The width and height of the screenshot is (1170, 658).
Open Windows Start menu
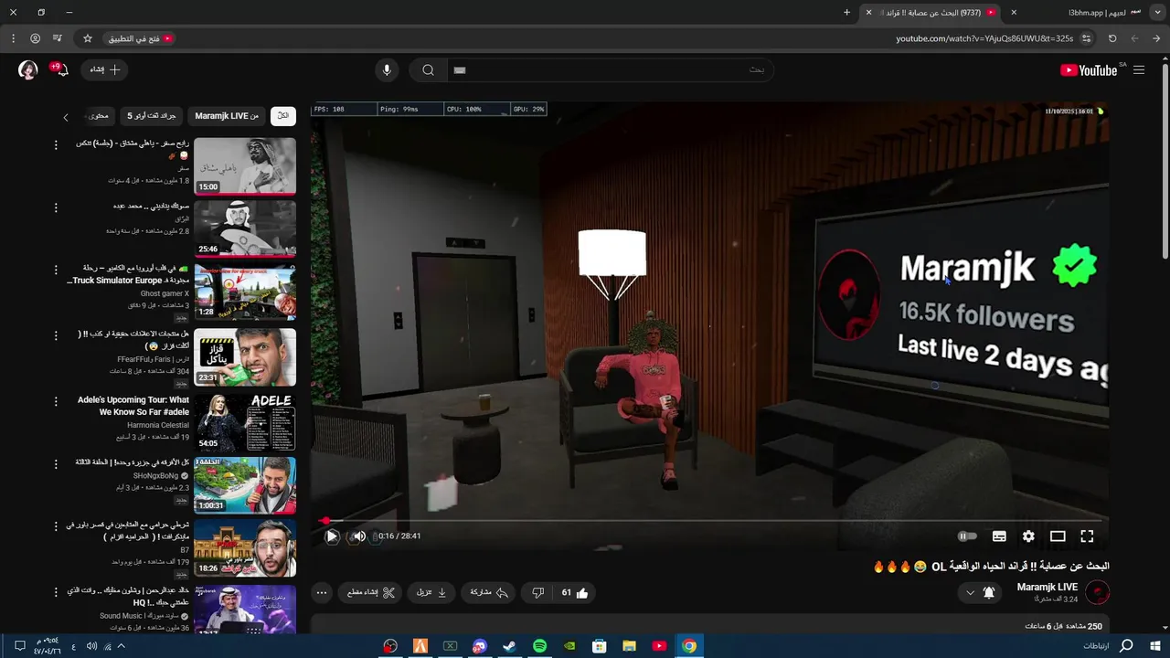tap(1155, 646)
